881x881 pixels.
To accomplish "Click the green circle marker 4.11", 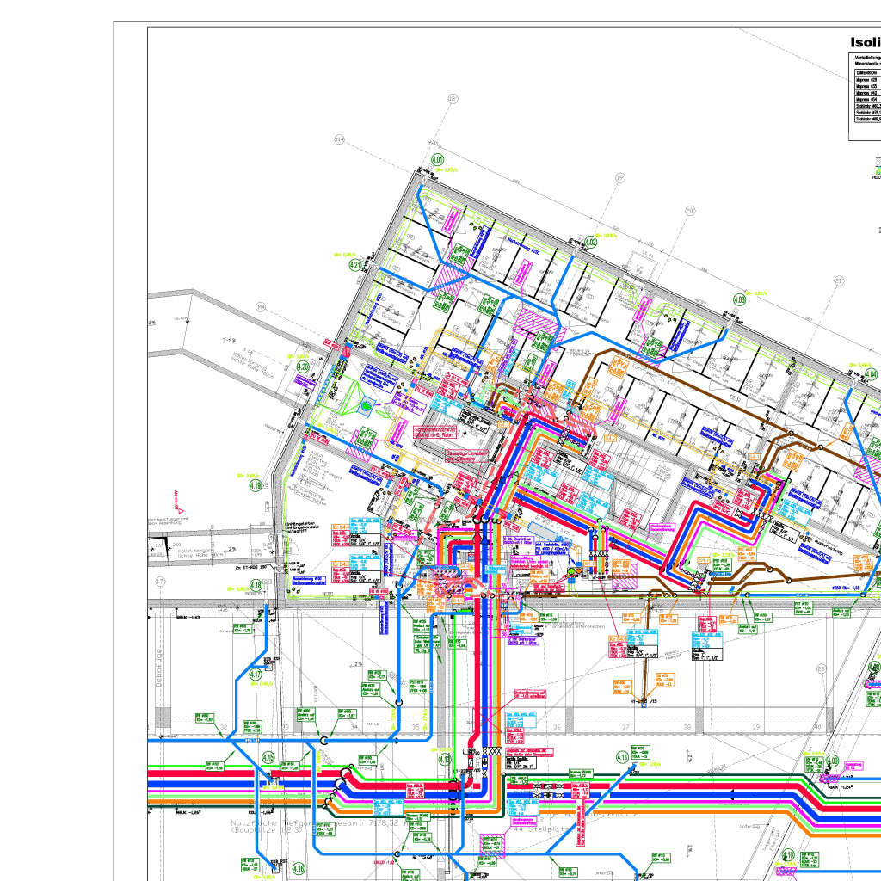I will pos(623,757).
